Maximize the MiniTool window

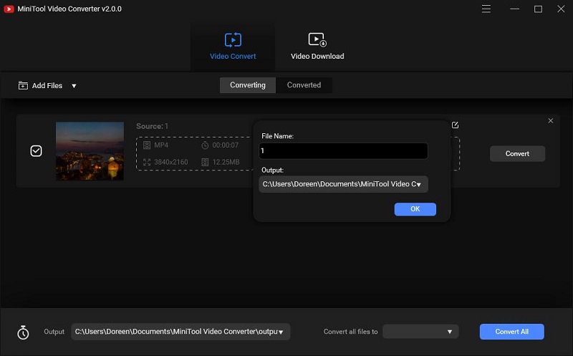(538, 9)
